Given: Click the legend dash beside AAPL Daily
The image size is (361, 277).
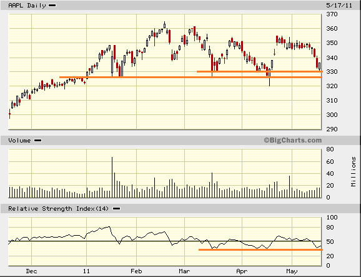Looking at the screenshot, I should [52, 5].
